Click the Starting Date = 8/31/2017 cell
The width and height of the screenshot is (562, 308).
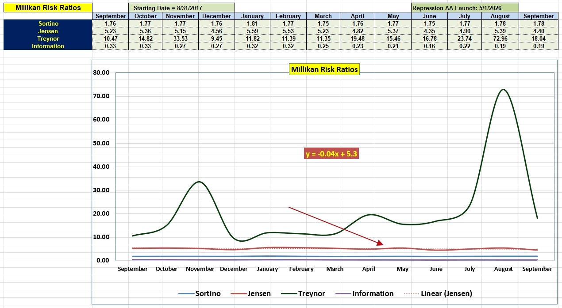182,8
